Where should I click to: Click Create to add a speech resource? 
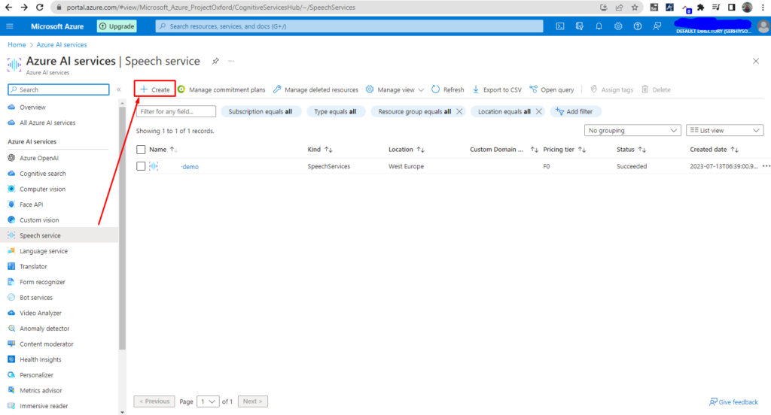click(155, 89)
